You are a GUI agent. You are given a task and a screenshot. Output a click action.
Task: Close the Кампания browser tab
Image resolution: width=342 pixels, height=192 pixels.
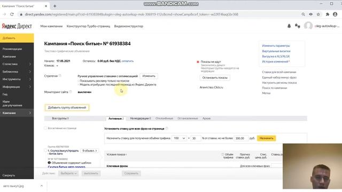tap(46, 6)
